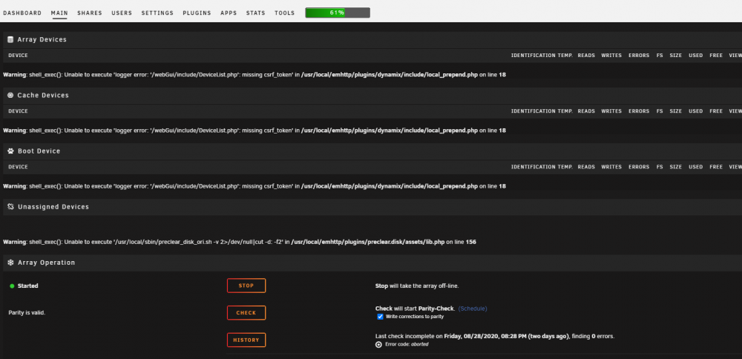Screen dimensions: 742x359
Task: Click WRITES column header in Cache Devices
Action: click(x=611, y=111)
